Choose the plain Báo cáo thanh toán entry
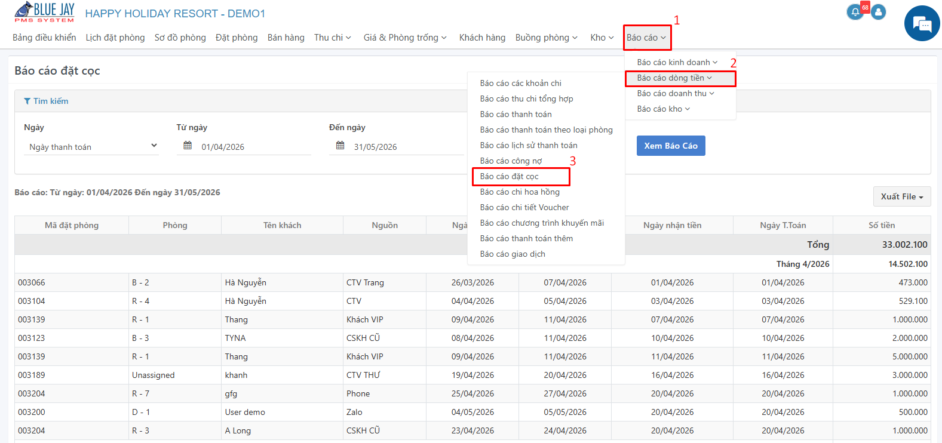942x443 pixels. tap(516, 114)
